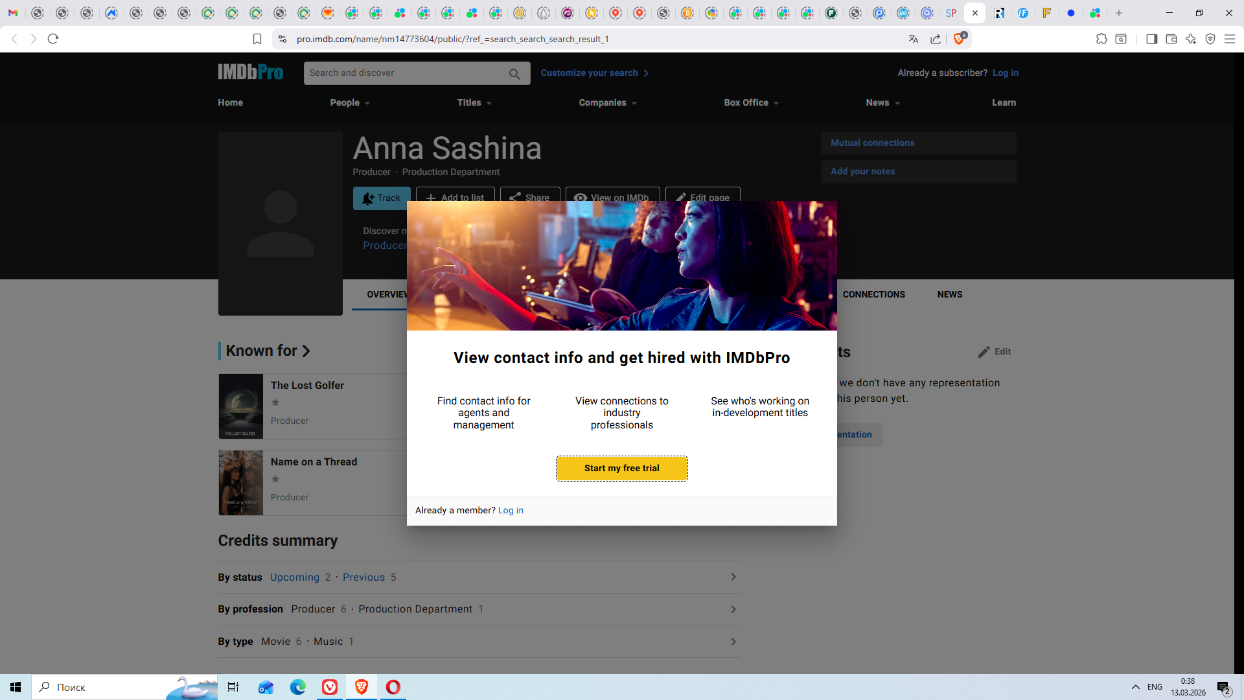The image size is (1244, 700).
Task: Click the search magnifier icon in IMDbPro
Action: 514,74
